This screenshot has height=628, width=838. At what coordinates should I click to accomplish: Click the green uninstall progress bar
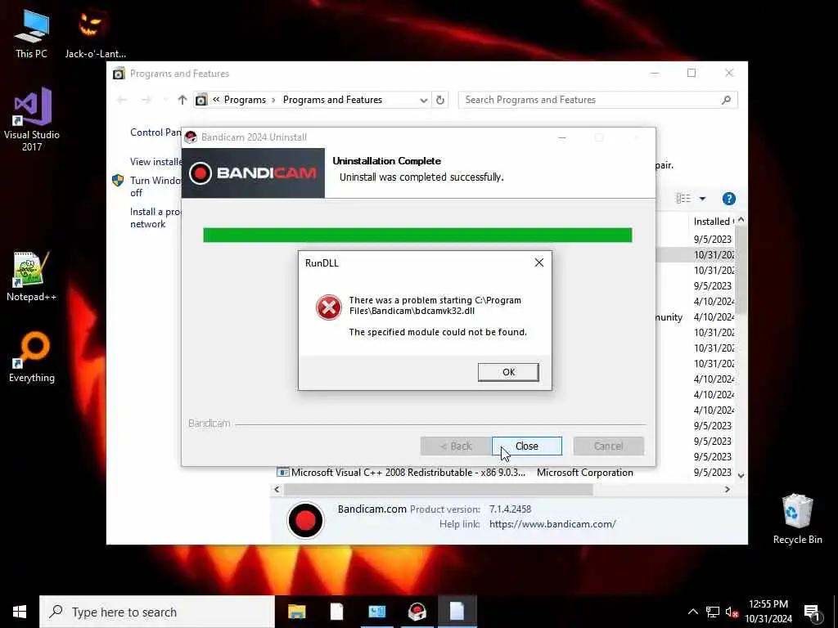click(417, 235)
